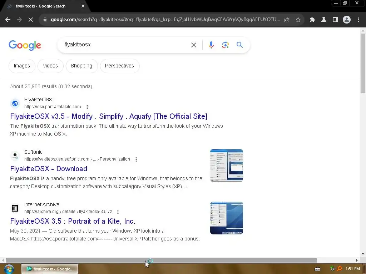The height and width of the screenshot is (274, 366).
Task: Click the address bar URL
Action: (x=165, y=20)
